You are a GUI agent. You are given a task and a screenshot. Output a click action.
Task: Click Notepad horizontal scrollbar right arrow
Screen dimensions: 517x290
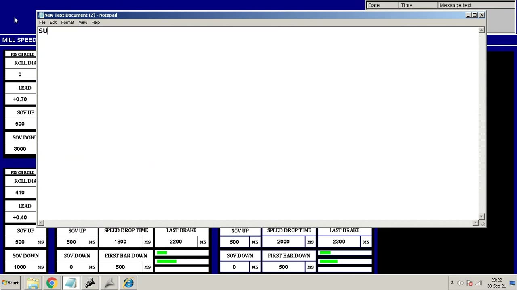click(x=475, y=222)
